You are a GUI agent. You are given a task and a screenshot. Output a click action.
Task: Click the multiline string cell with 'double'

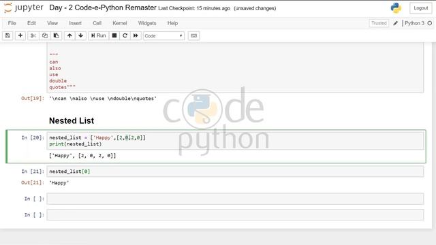(x=235, y=68)
